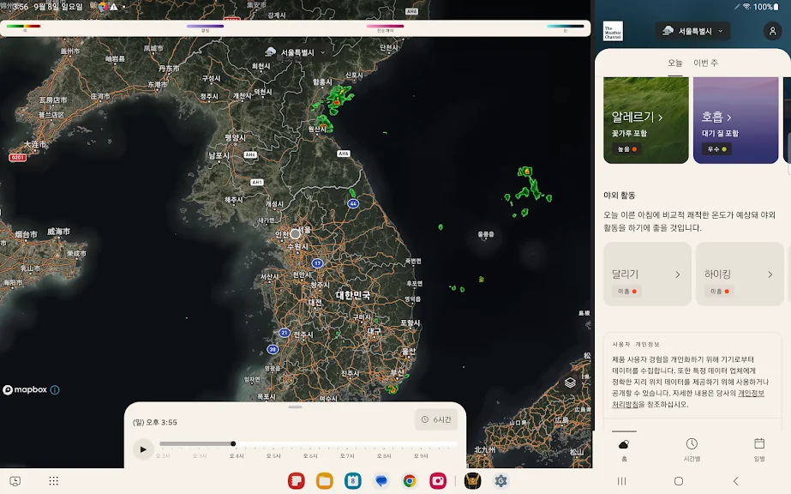Jump to the 오 6시 timeline tick
This screenshot has height=494, width=791.
(310, 455)
